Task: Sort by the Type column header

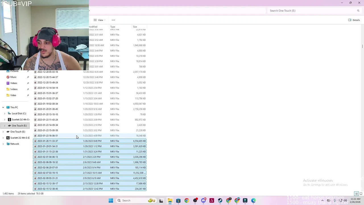Action: click(x=113, y=27)
